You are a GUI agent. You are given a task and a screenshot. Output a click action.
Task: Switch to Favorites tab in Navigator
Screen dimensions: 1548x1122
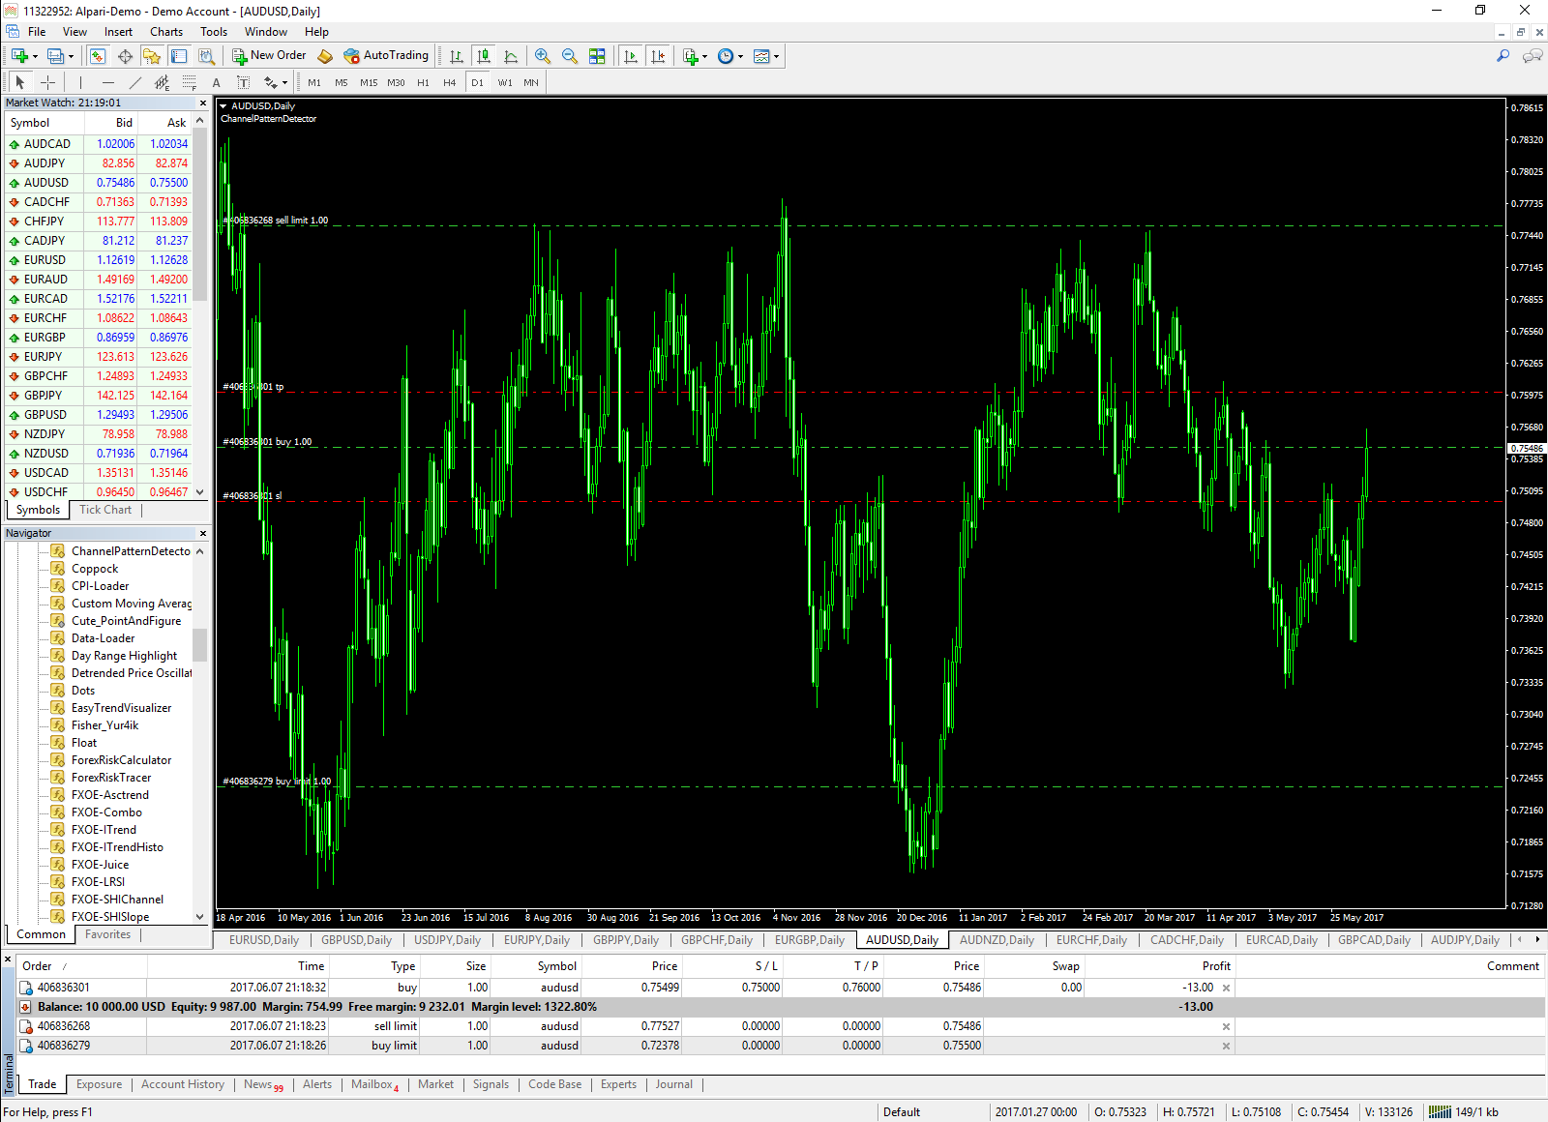pyautogui.click(x=107, y=934)
